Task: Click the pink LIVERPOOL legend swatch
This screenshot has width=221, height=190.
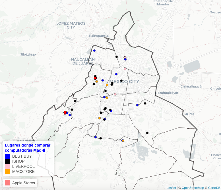Action: click(x=7, y=166)
